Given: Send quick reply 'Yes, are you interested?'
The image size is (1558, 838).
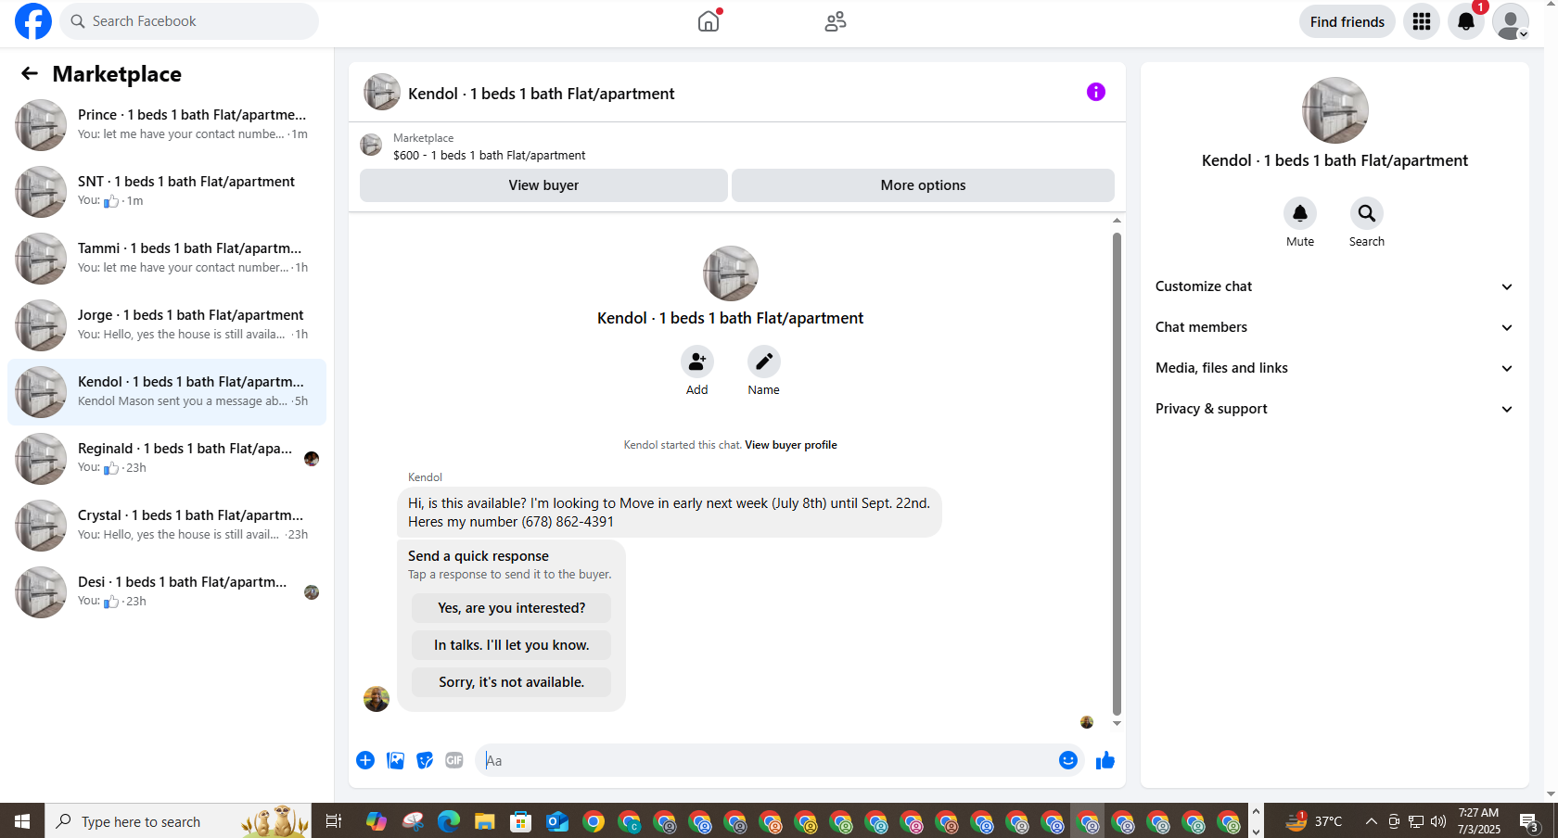Looking at the screenshot, I should tap(512, 608).
